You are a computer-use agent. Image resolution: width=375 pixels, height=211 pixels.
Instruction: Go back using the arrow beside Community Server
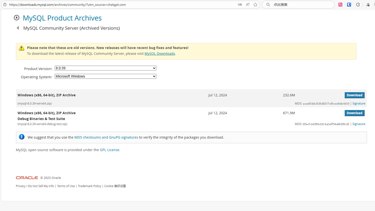18,28
